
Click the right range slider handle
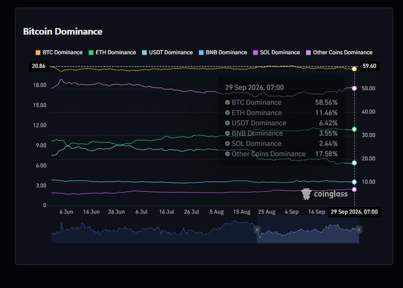359,229
